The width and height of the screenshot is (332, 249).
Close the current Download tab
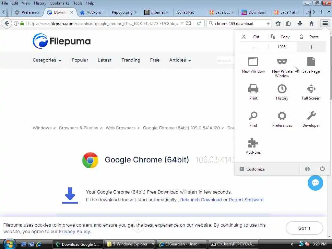[x=72, y=12]
